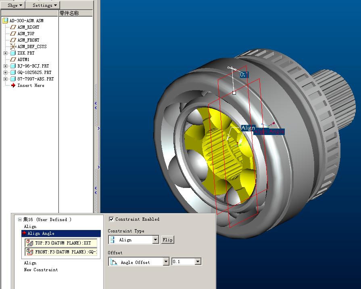This screenshot has width=361, height=289.
Task: Select ASM_RIGHT in the model tree
Action: pos(28,27)
